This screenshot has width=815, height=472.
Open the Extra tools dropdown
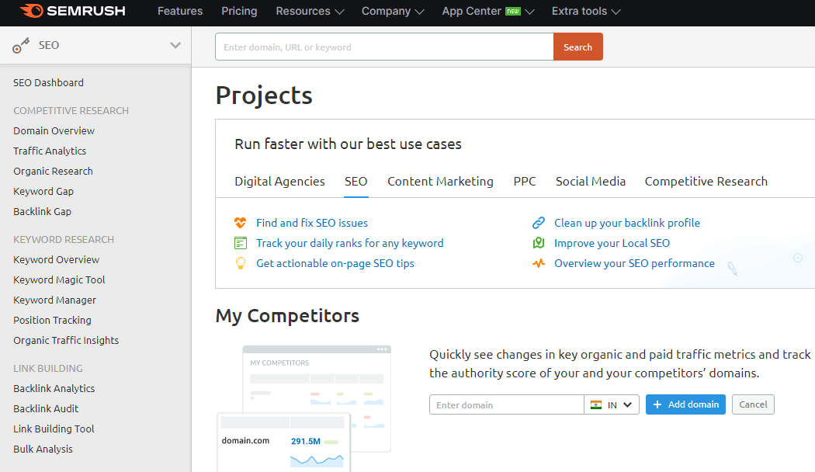(586, 11)
